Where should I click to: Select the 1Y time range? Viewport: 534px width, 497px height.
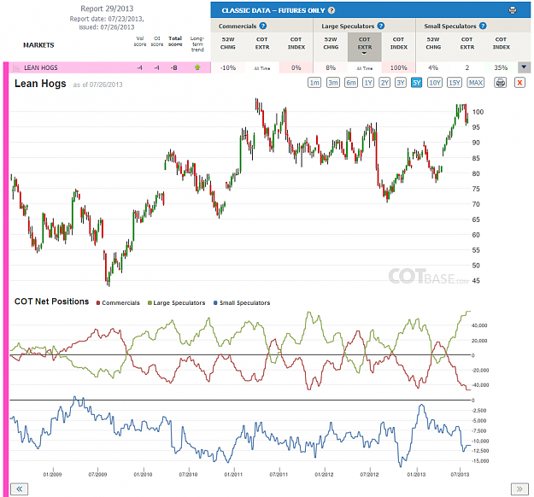368,83
